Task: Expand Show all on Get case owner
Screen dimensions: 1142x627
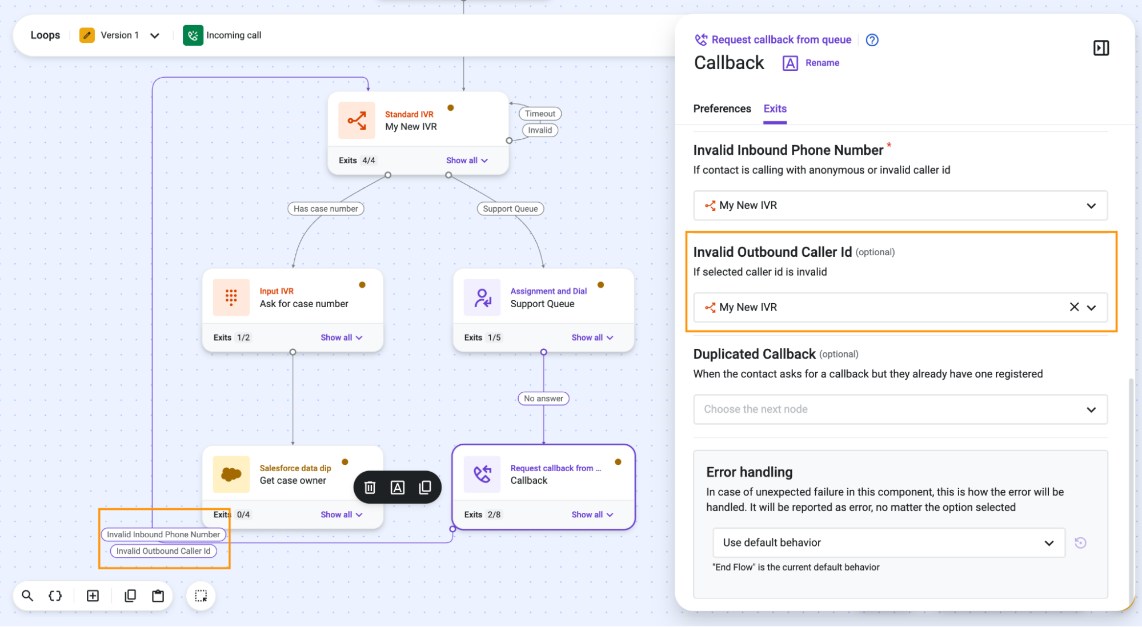Action: click(x=342, y=515)
